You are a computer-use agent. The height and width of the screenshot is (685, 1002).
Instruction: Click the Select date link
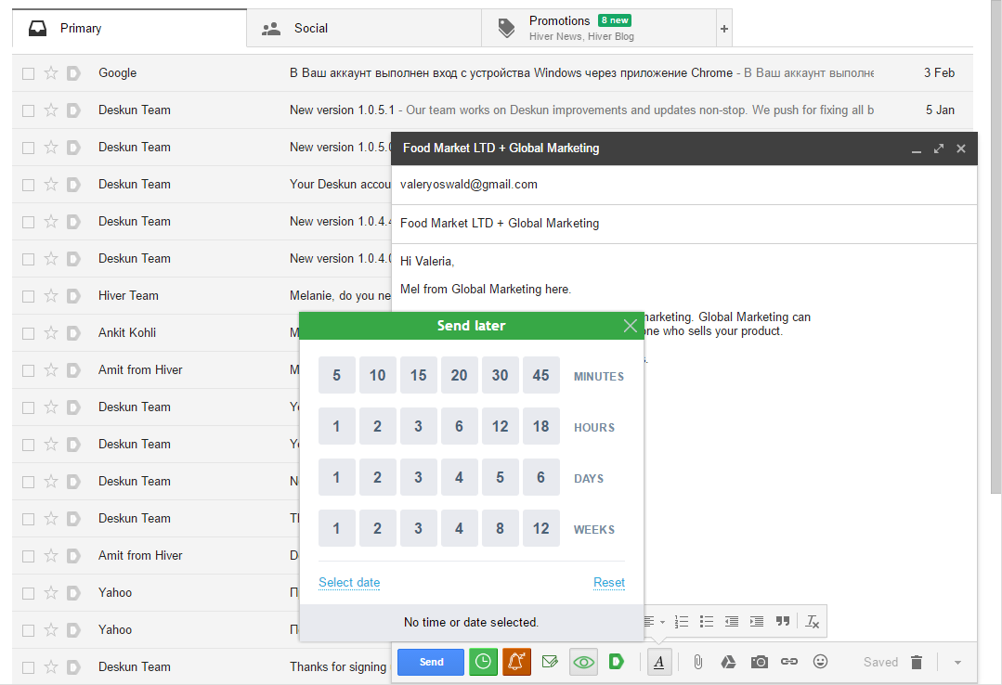(349, 582)
